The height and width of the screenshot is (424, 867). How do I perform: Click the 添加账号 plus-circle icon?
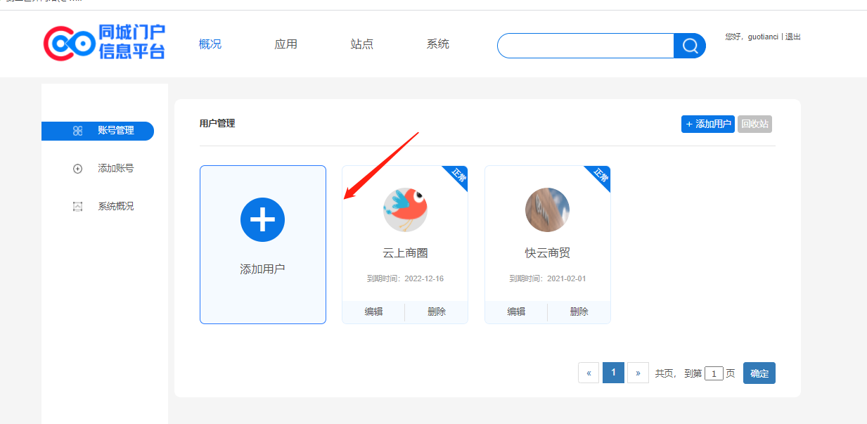click(78, 169)
